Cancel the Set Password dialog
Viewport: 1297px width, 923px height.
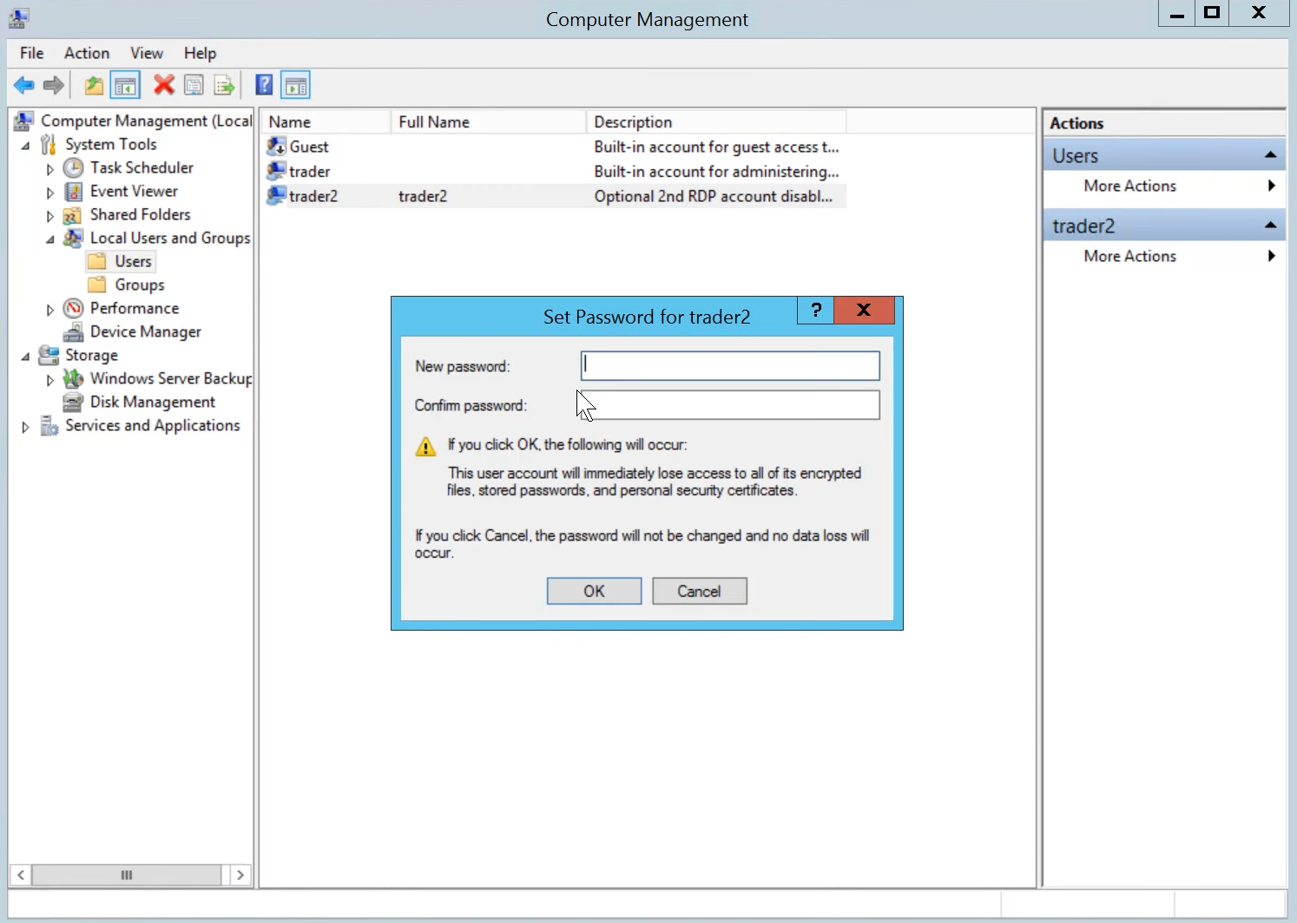(699, 592)
